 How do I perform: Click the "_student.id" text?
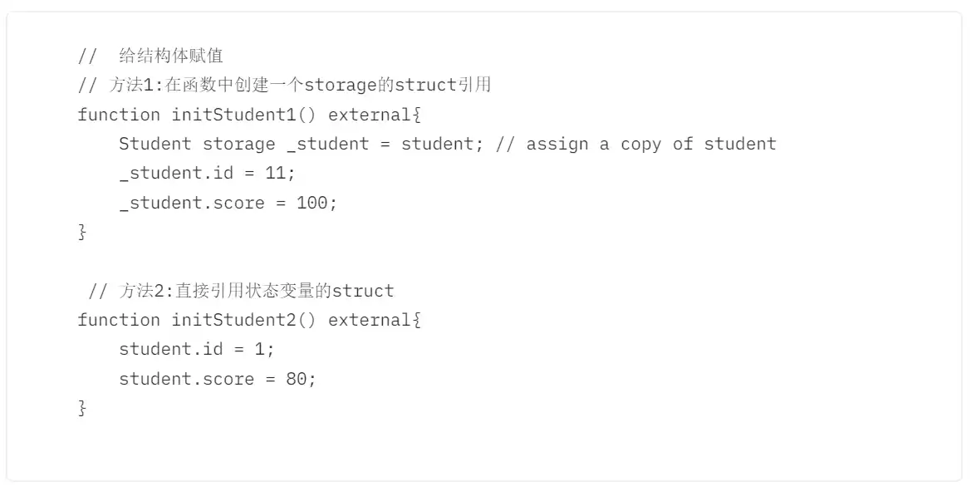176,174
